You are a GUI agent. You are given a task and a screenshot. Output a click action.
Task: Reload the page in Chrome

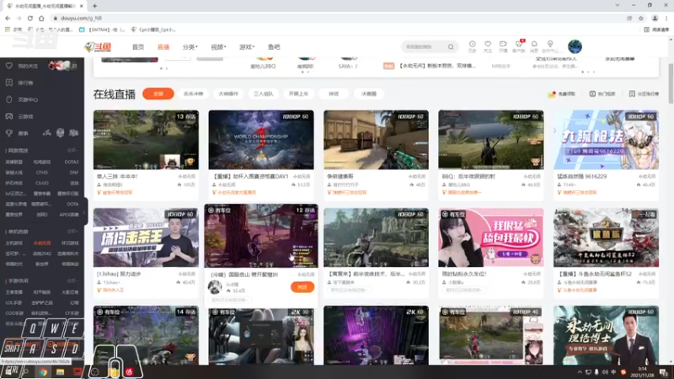(30, 18)
